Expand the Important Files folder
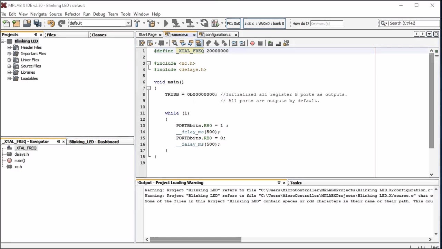Image resolution: width=442 pixels, height=249 pixels. click(x=9, y=54)
